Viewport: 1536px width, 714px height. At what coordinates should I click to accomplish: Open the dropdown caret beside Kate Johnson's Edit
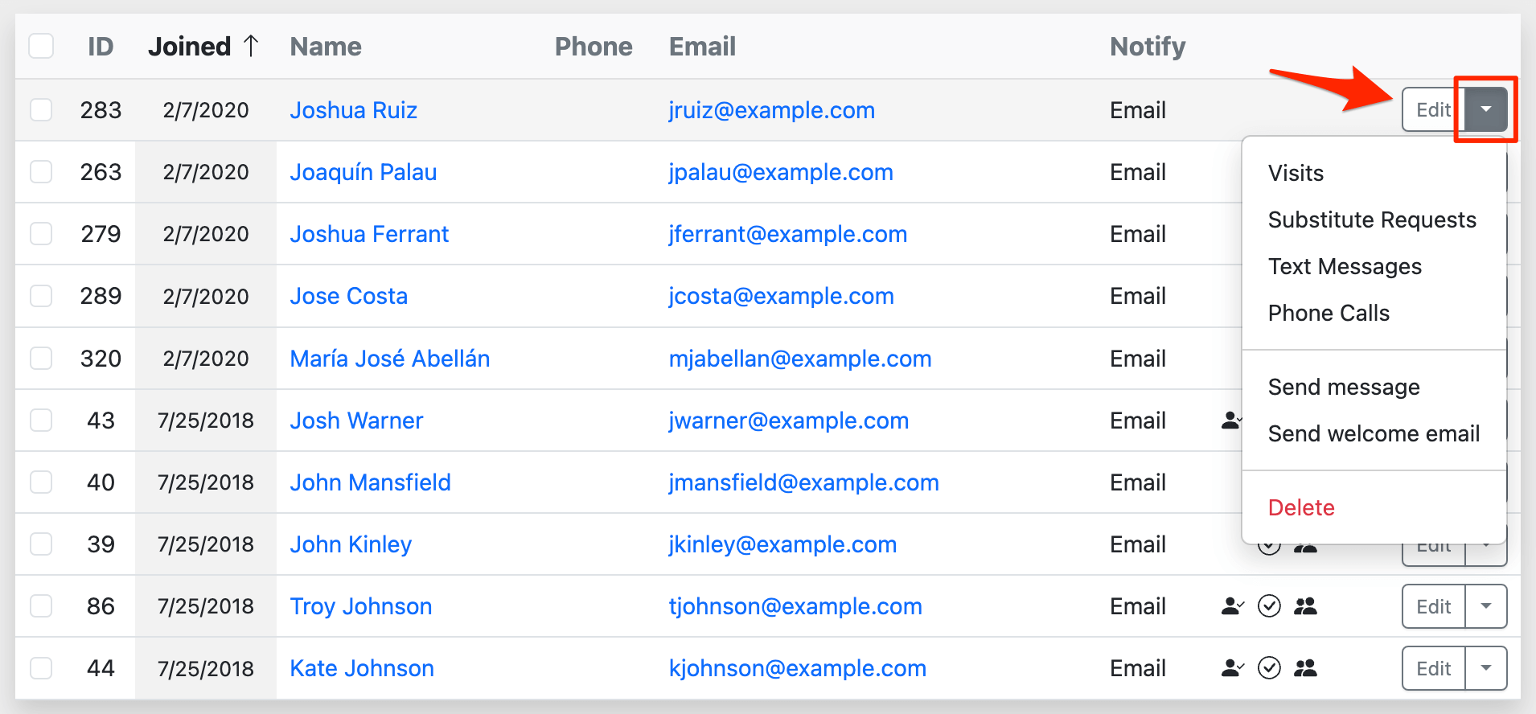point(1485,668)
